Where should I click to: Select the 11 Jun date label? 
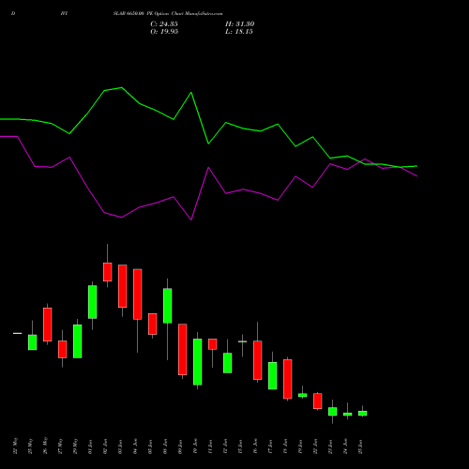[x=210, y=446]
